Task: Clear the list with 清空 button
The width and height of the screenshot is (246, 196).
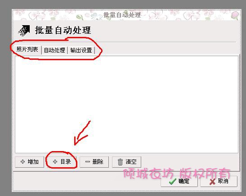Action: coord(126,162)
